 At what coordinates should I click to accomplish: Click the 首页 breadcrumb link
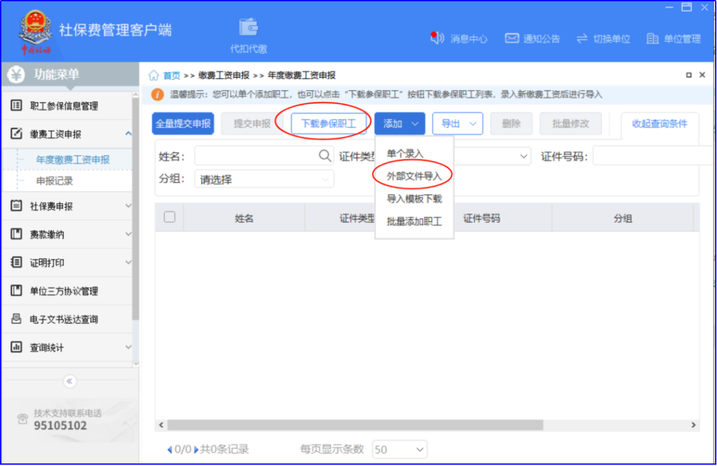coord(171,76)
